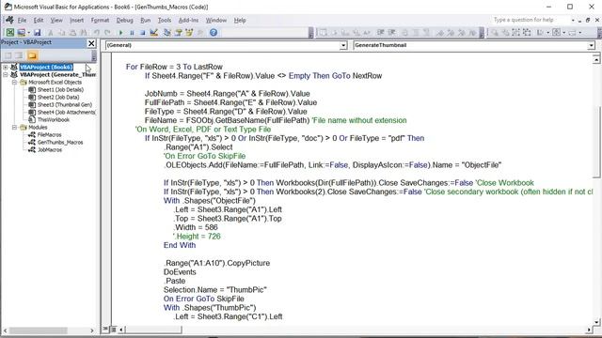
Task: Run the macro with the green play icon
Action: [x=120, y=33]
